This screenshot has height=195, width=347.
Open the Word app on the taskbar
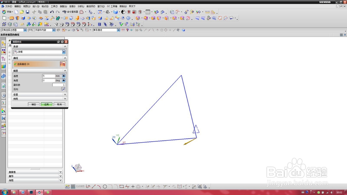[x=23, y=192]
